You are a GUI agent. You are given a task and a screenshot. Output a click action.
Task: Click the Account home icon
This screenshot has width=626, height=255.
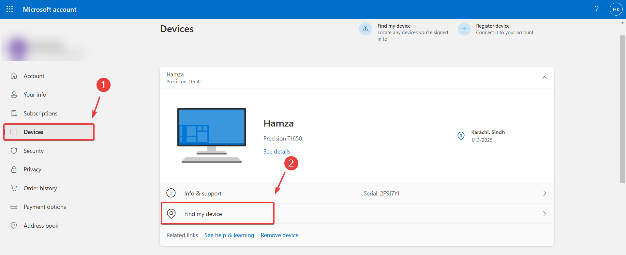14,76
